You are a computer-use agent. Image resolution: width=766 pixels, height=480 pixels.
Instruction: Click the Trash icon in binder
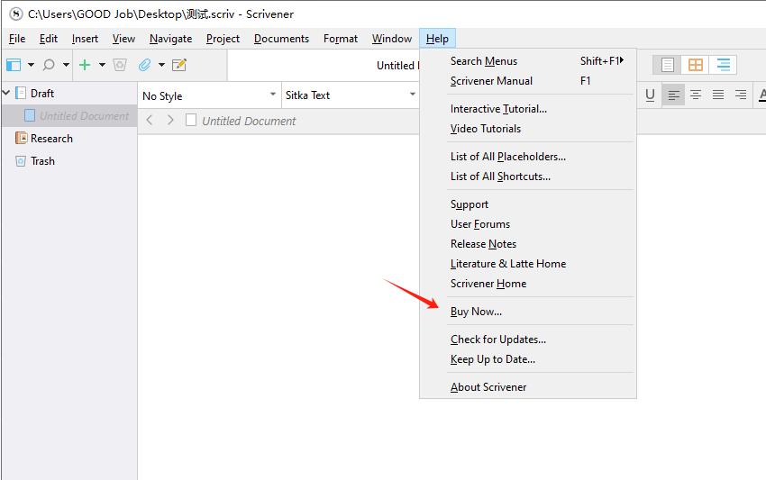[21, 161]
